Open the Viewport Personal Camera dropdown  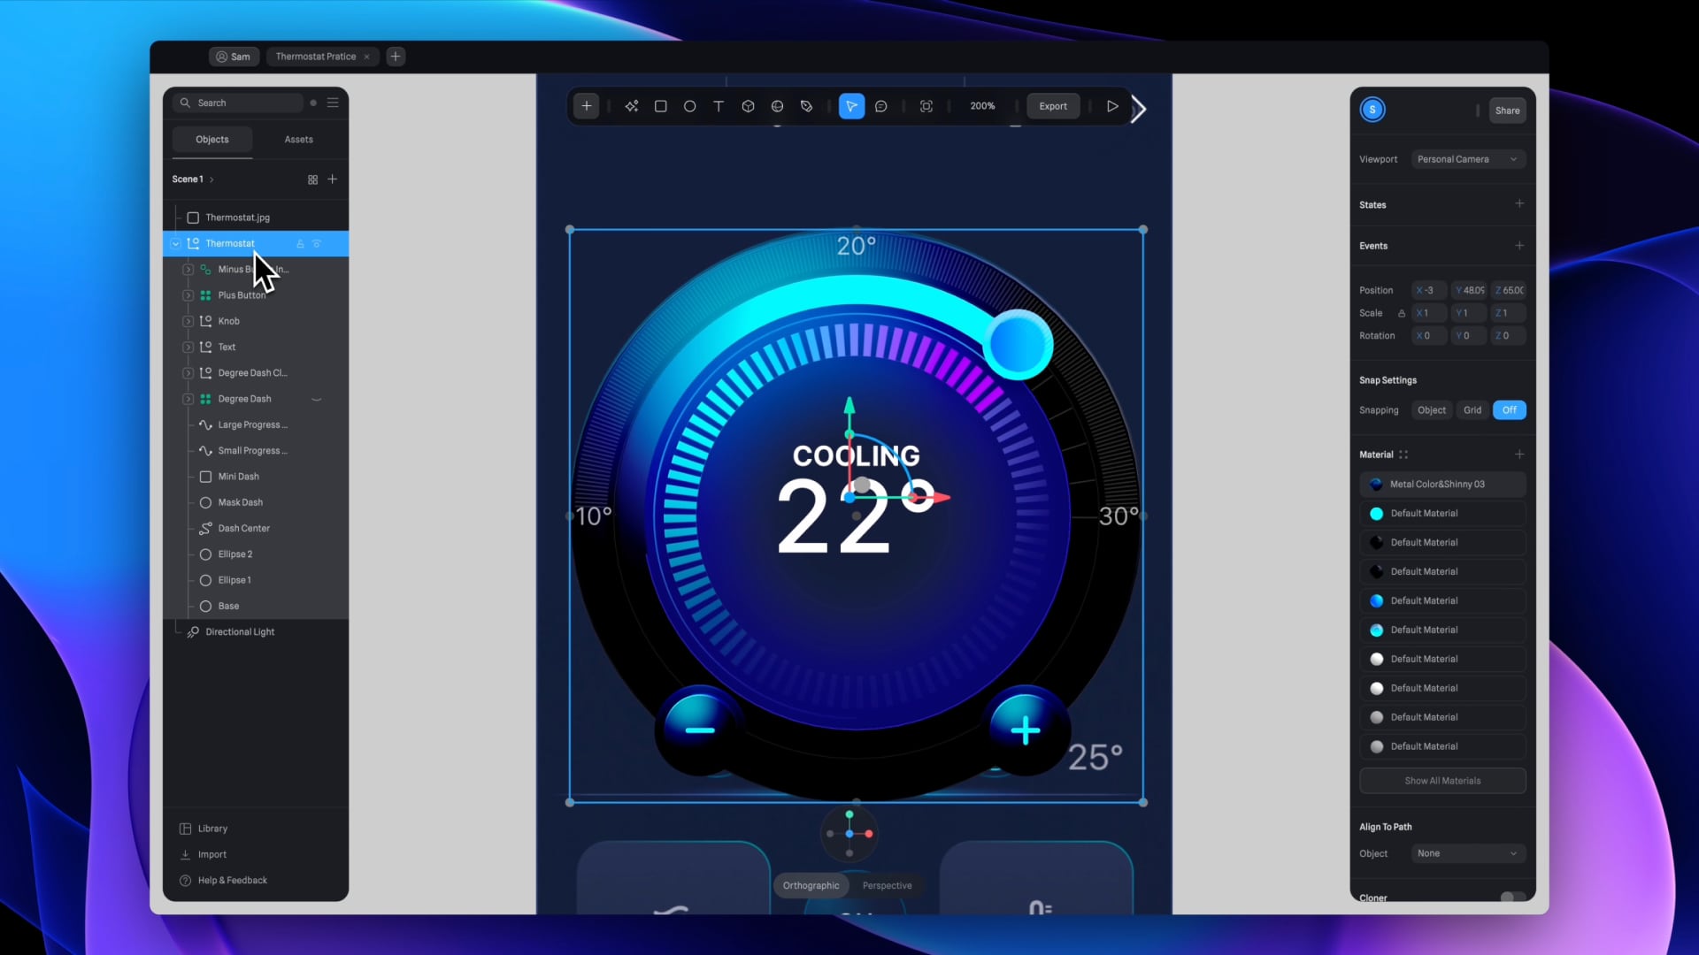[1466, 159]
